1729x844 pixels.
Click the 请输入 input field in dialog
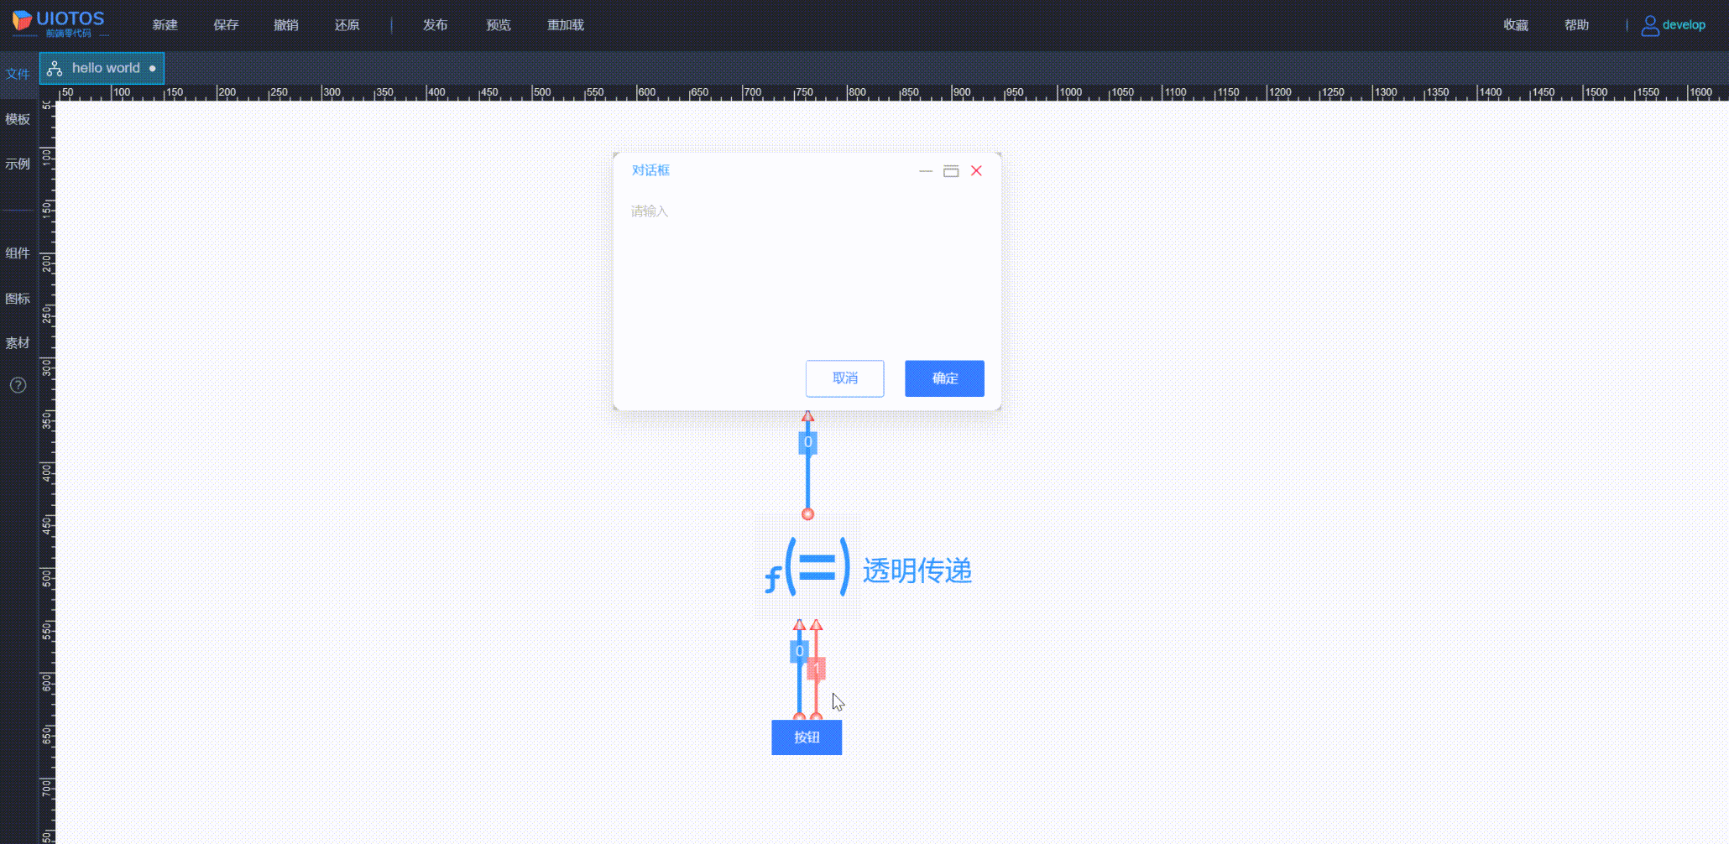[649, 211]
